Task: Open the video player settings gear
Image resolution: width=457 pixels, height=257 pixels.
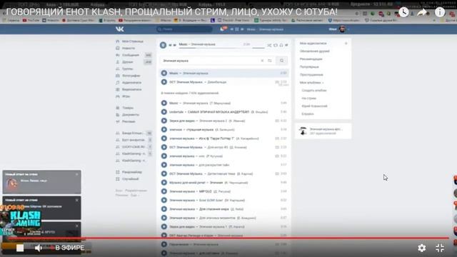Action: point(422,248)
